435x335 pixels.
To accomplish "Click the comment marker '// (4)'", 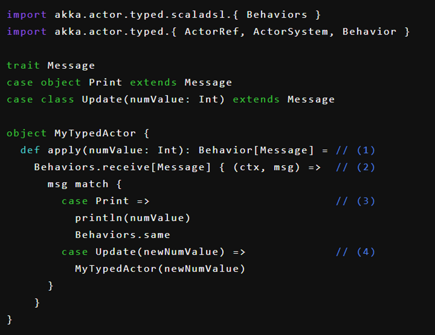I will (355, 252).
